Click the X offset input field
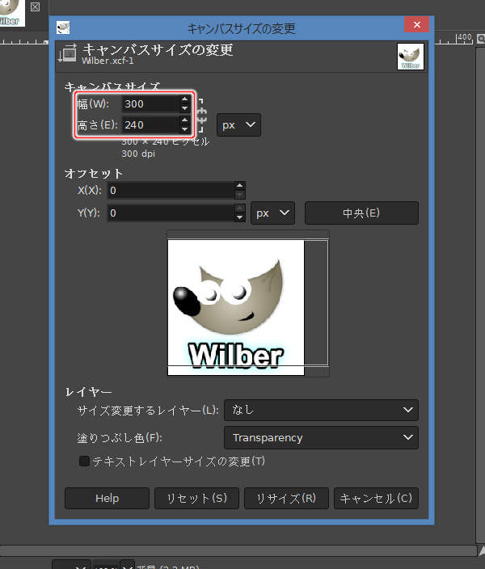Viewport: 485px width, 569px height. coord(171,190)
